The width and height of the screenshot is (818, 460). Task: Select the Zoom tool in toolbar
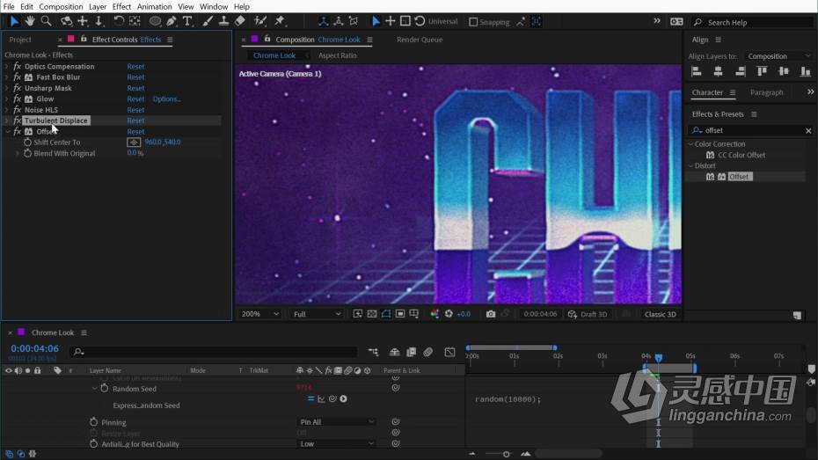(x=46, y=21)
